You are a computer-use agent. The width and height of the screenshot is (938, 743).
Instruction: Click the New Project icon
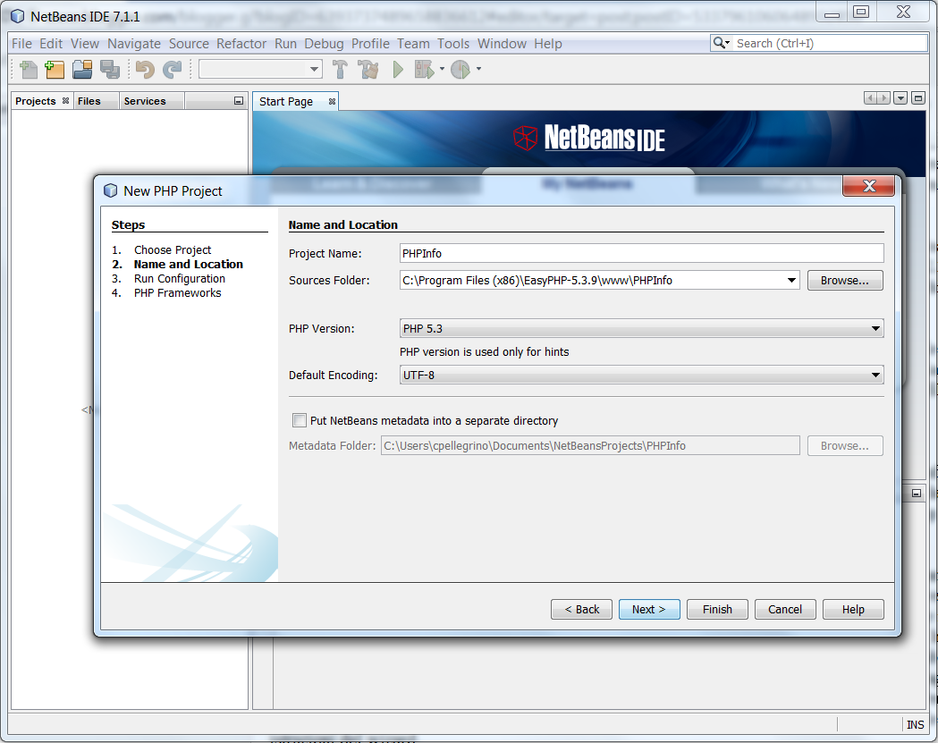(55, 69)
